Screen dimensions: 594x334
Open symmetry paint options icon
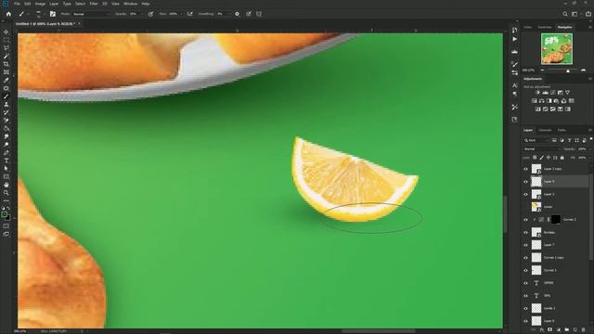[x=259, y=14]
